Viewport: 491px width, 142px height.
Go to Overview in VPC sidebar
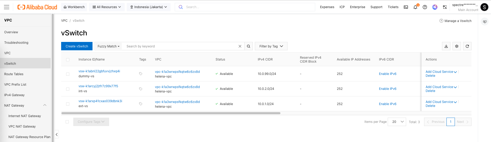click(x=11, y=32)
